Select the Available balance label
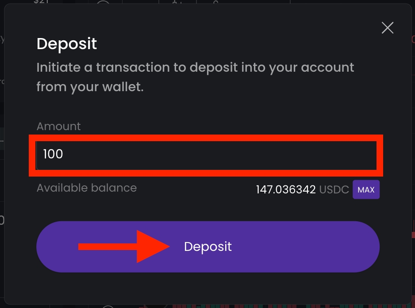This screenshot has height=308, width=415. (x=87, y=188)
